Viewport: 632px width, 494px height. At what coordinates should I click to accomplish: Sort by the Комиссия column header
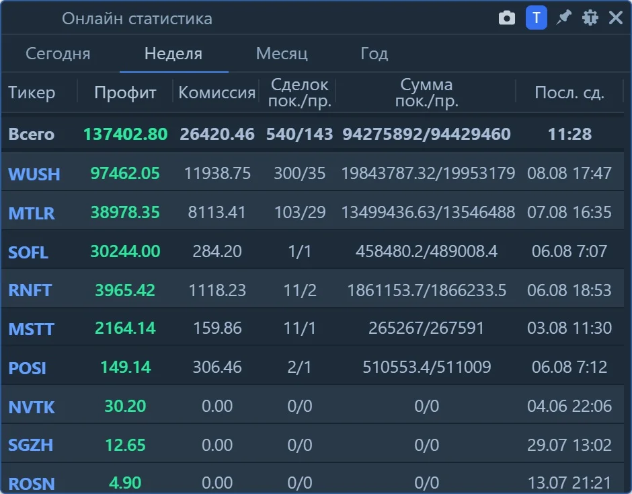(x=217, y=92)
